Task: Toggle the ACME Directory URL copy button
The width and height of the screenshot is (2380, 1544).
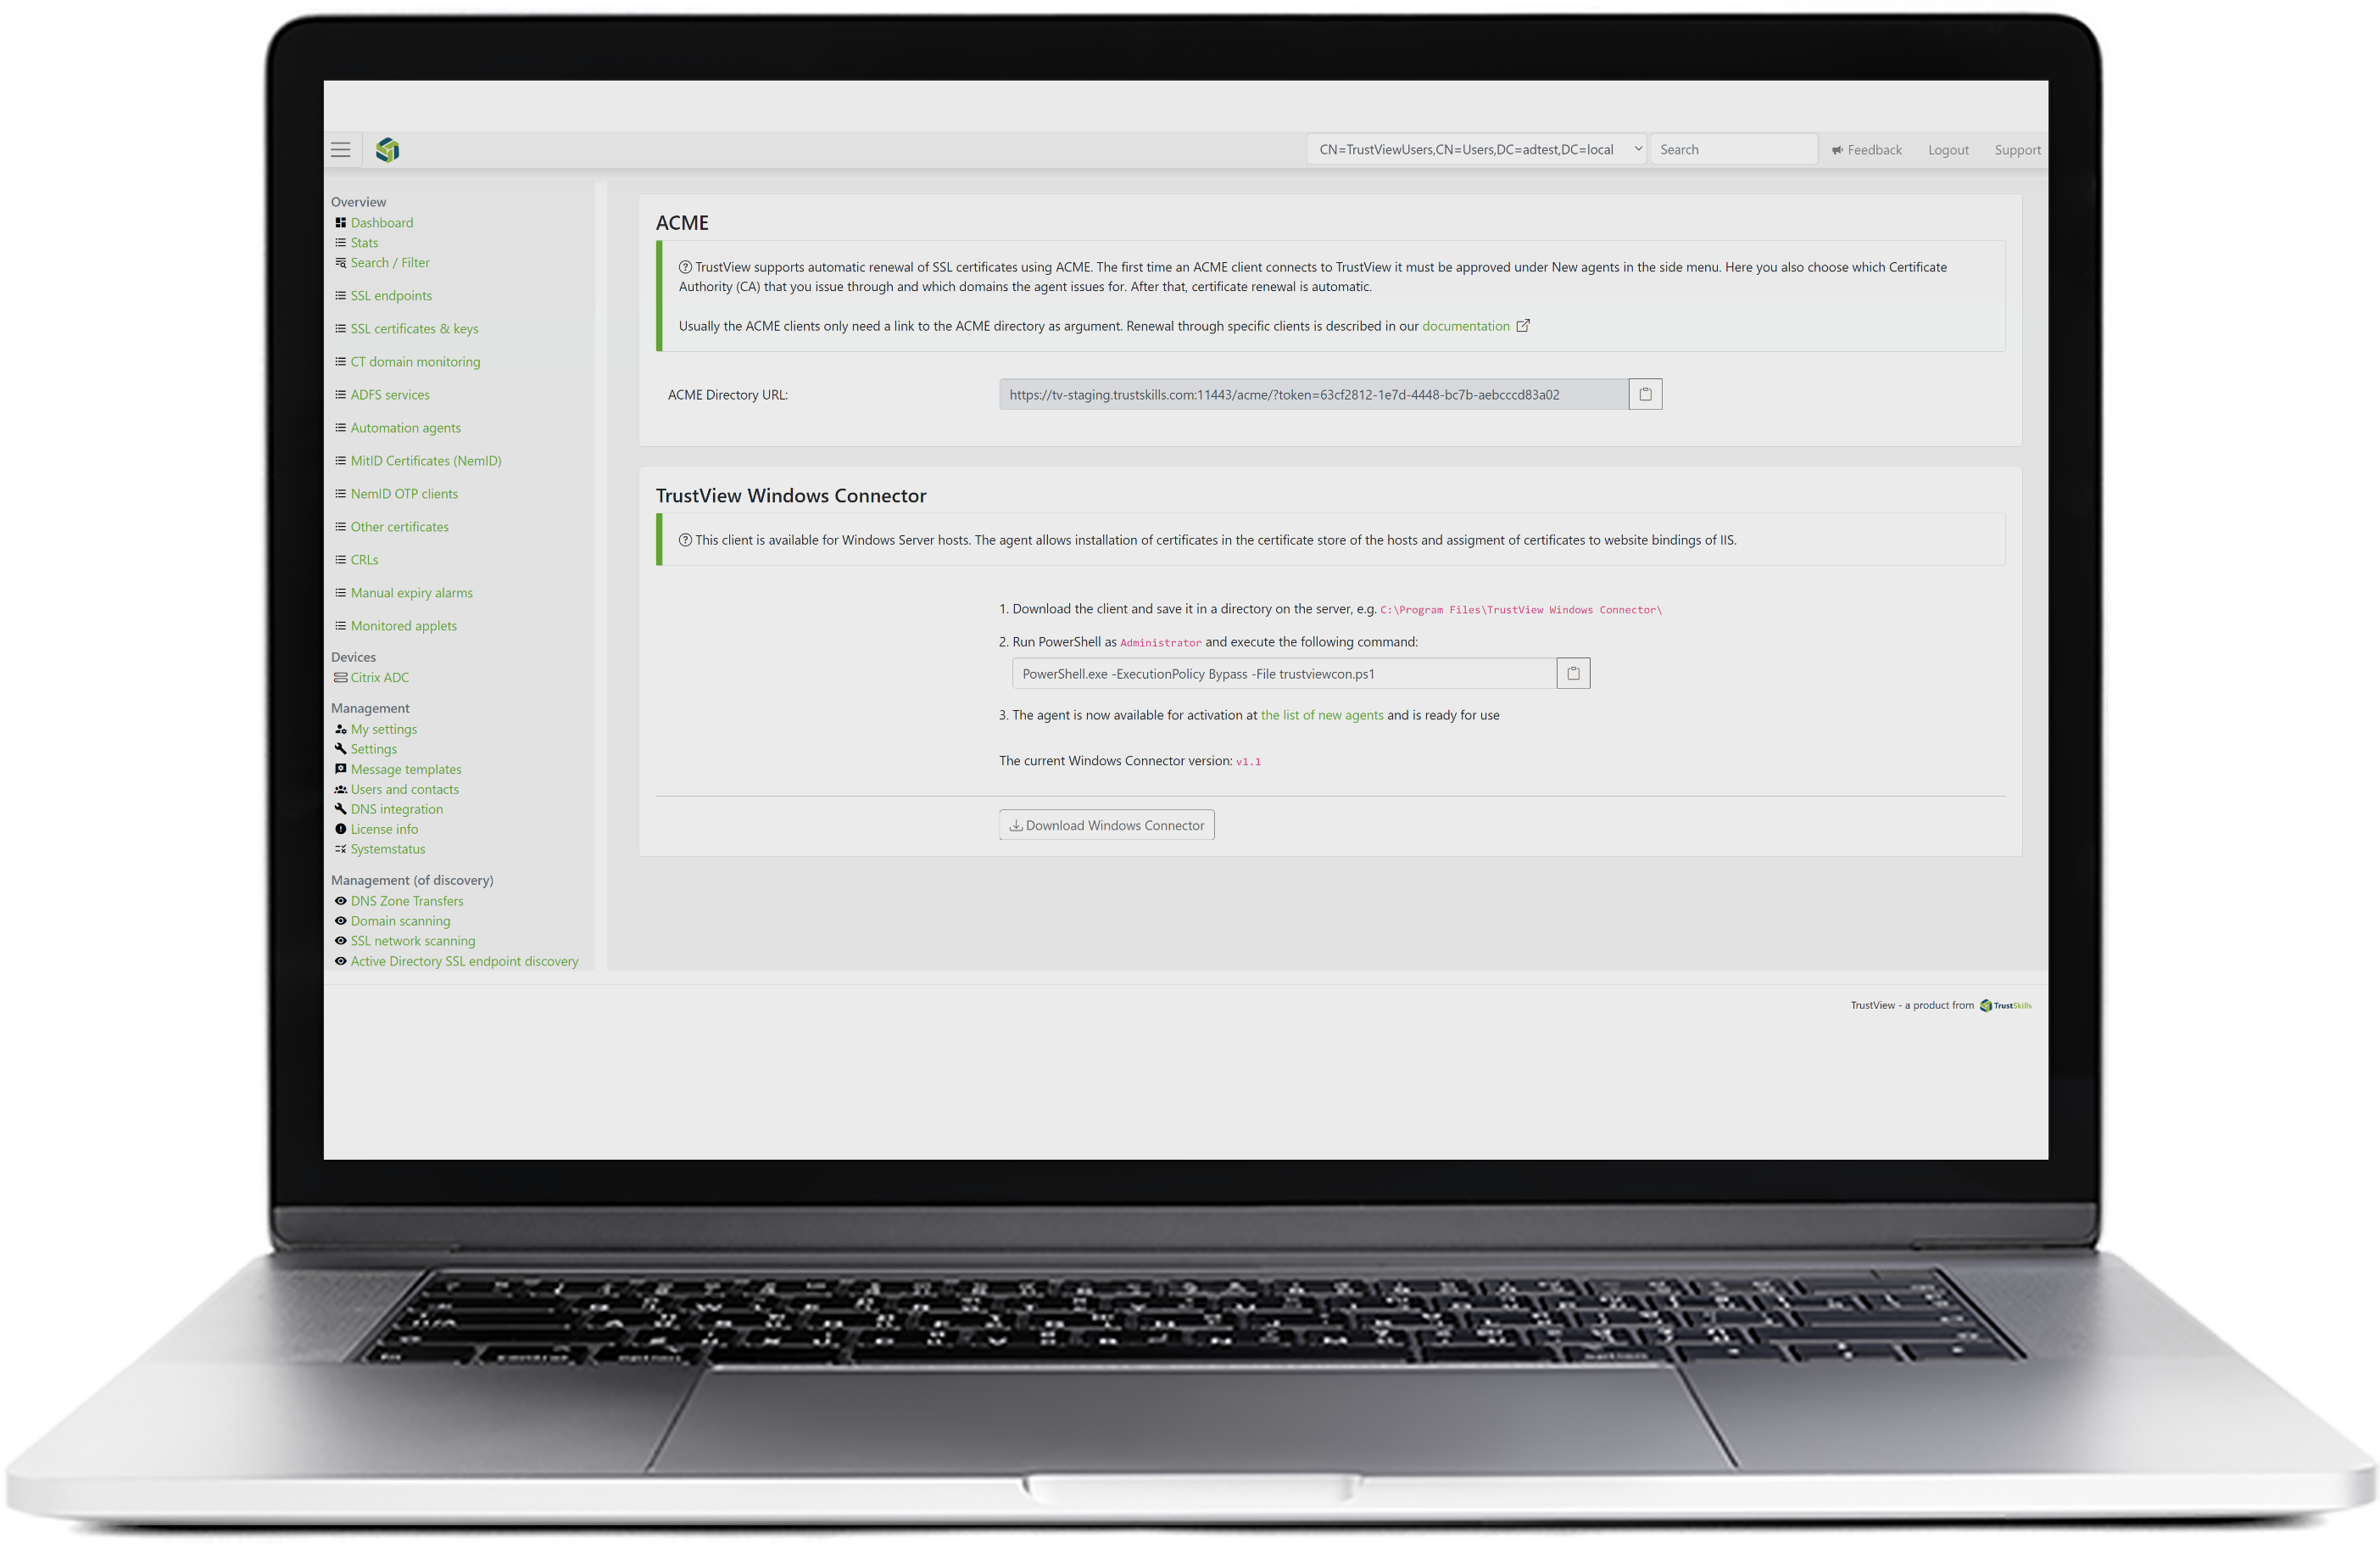Action: 1647,394
